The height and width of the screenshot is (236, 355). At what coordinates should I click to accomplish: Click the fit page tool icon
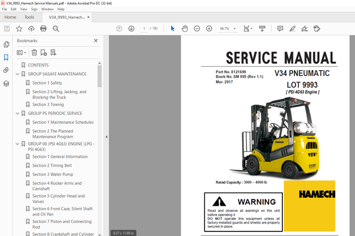tap(246, 29)
